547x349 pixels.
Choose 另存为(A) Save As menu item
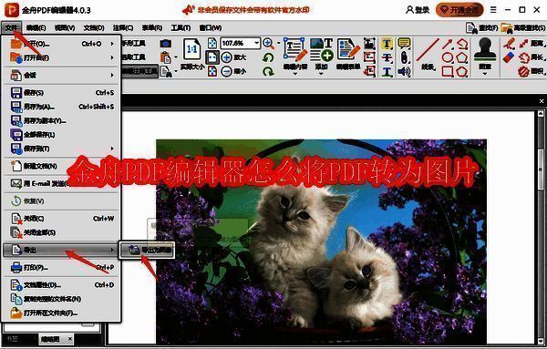[62, 107]
